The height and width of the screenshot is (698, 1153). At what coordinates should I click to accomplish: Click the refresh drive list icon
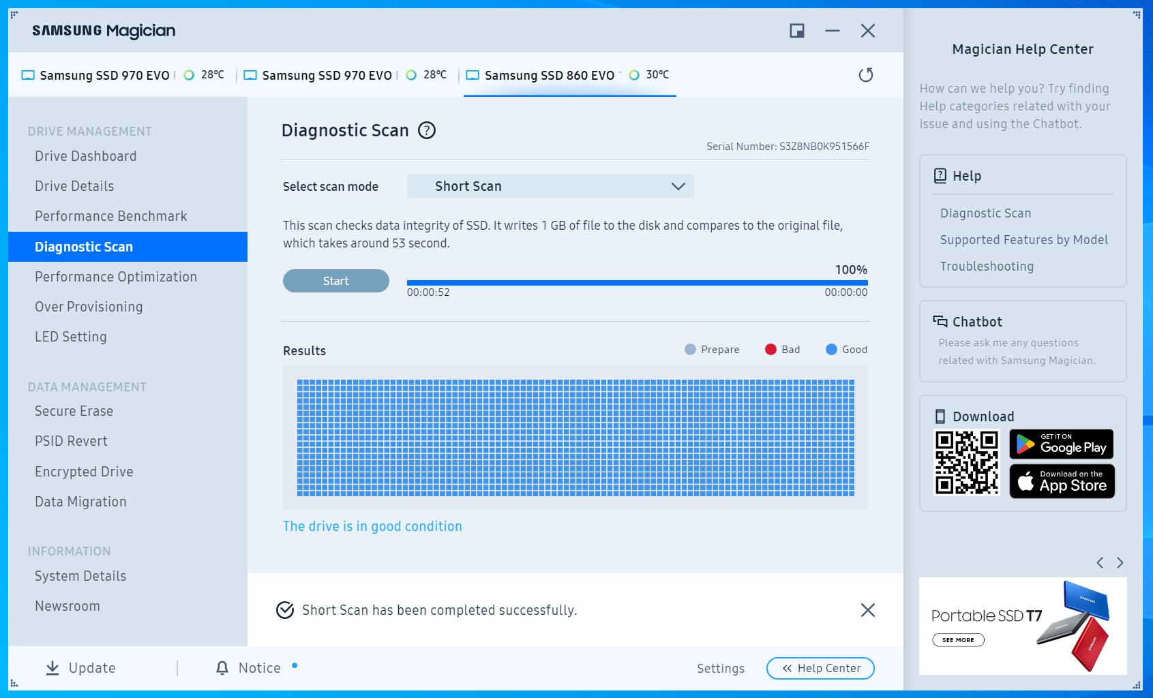click(865, 75)
